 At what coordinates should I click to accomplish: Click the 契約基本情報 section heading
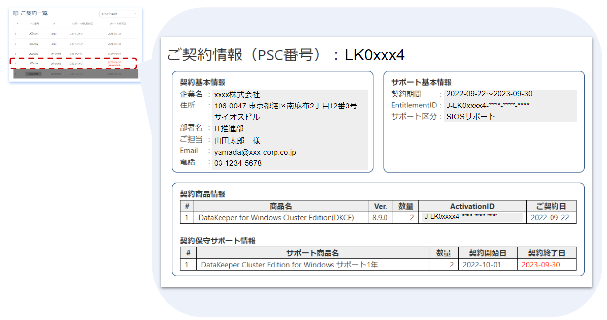(x=203, y=82)
